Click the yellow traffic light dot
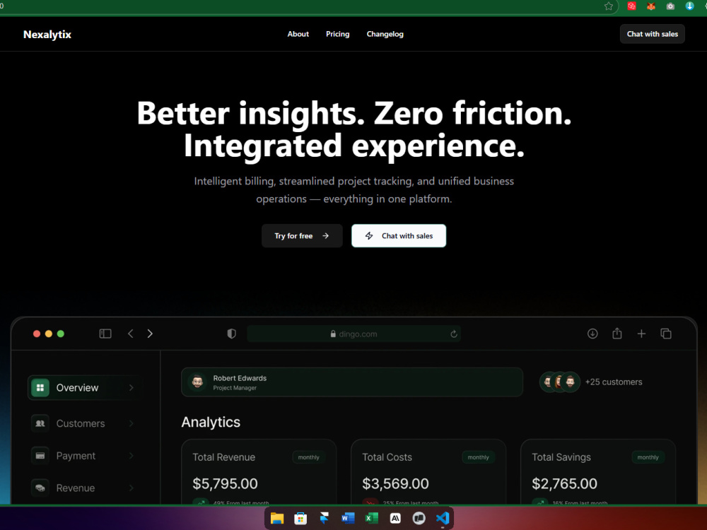This screenshot has width=707, height=530. point(49,334)
